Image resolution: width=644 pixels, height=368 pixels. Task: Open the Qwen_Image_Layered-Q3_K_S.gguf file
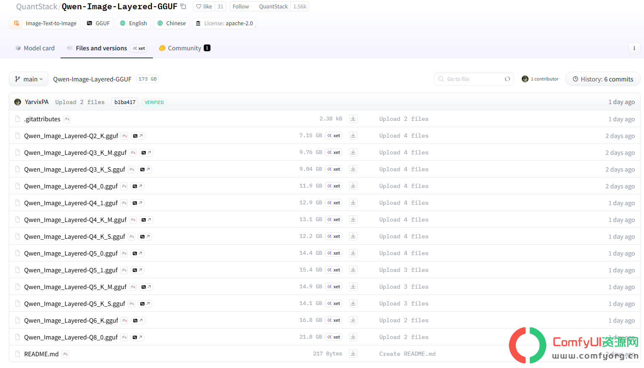tap(75, 170)
